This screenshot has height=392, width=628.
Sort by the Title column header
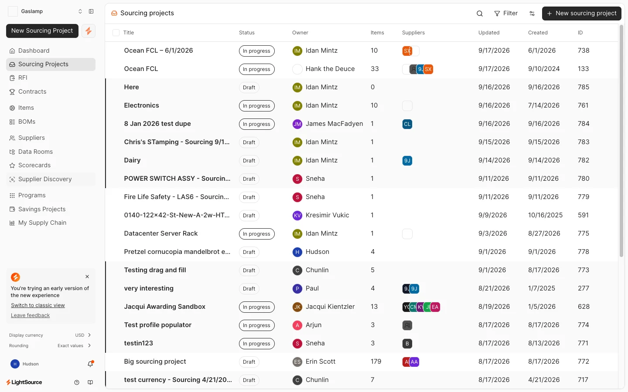[129, 33]
